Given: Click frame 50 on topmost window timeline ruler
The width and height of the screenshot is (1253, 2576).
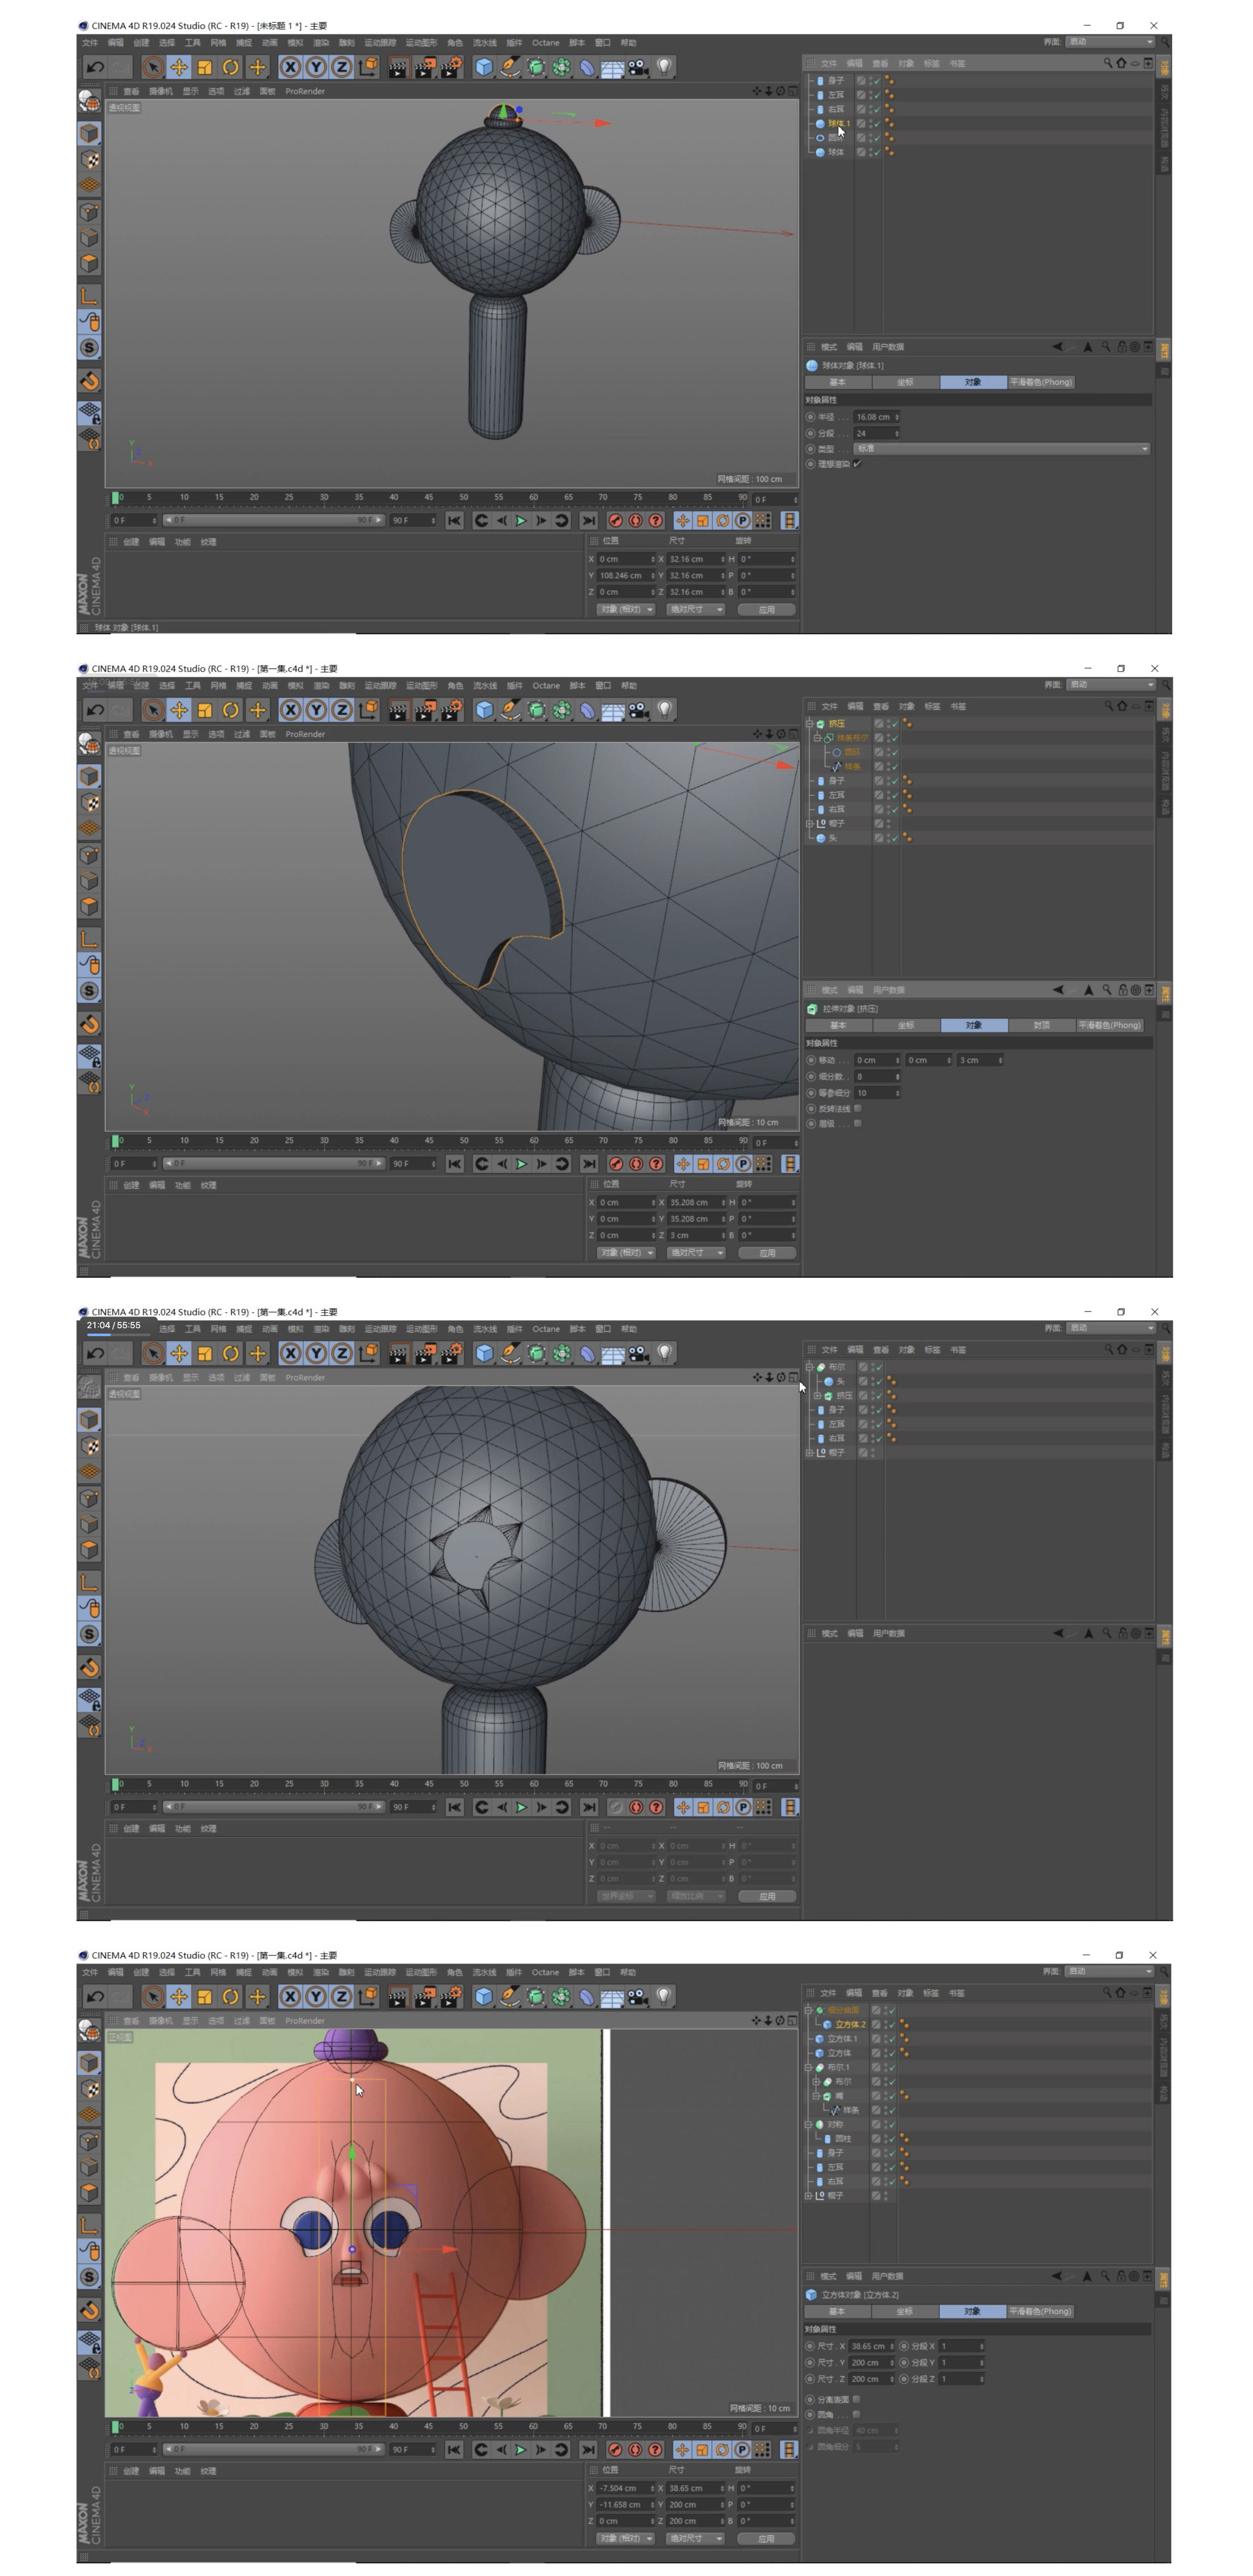Looking at the screenshot, I should coord(464,498).
